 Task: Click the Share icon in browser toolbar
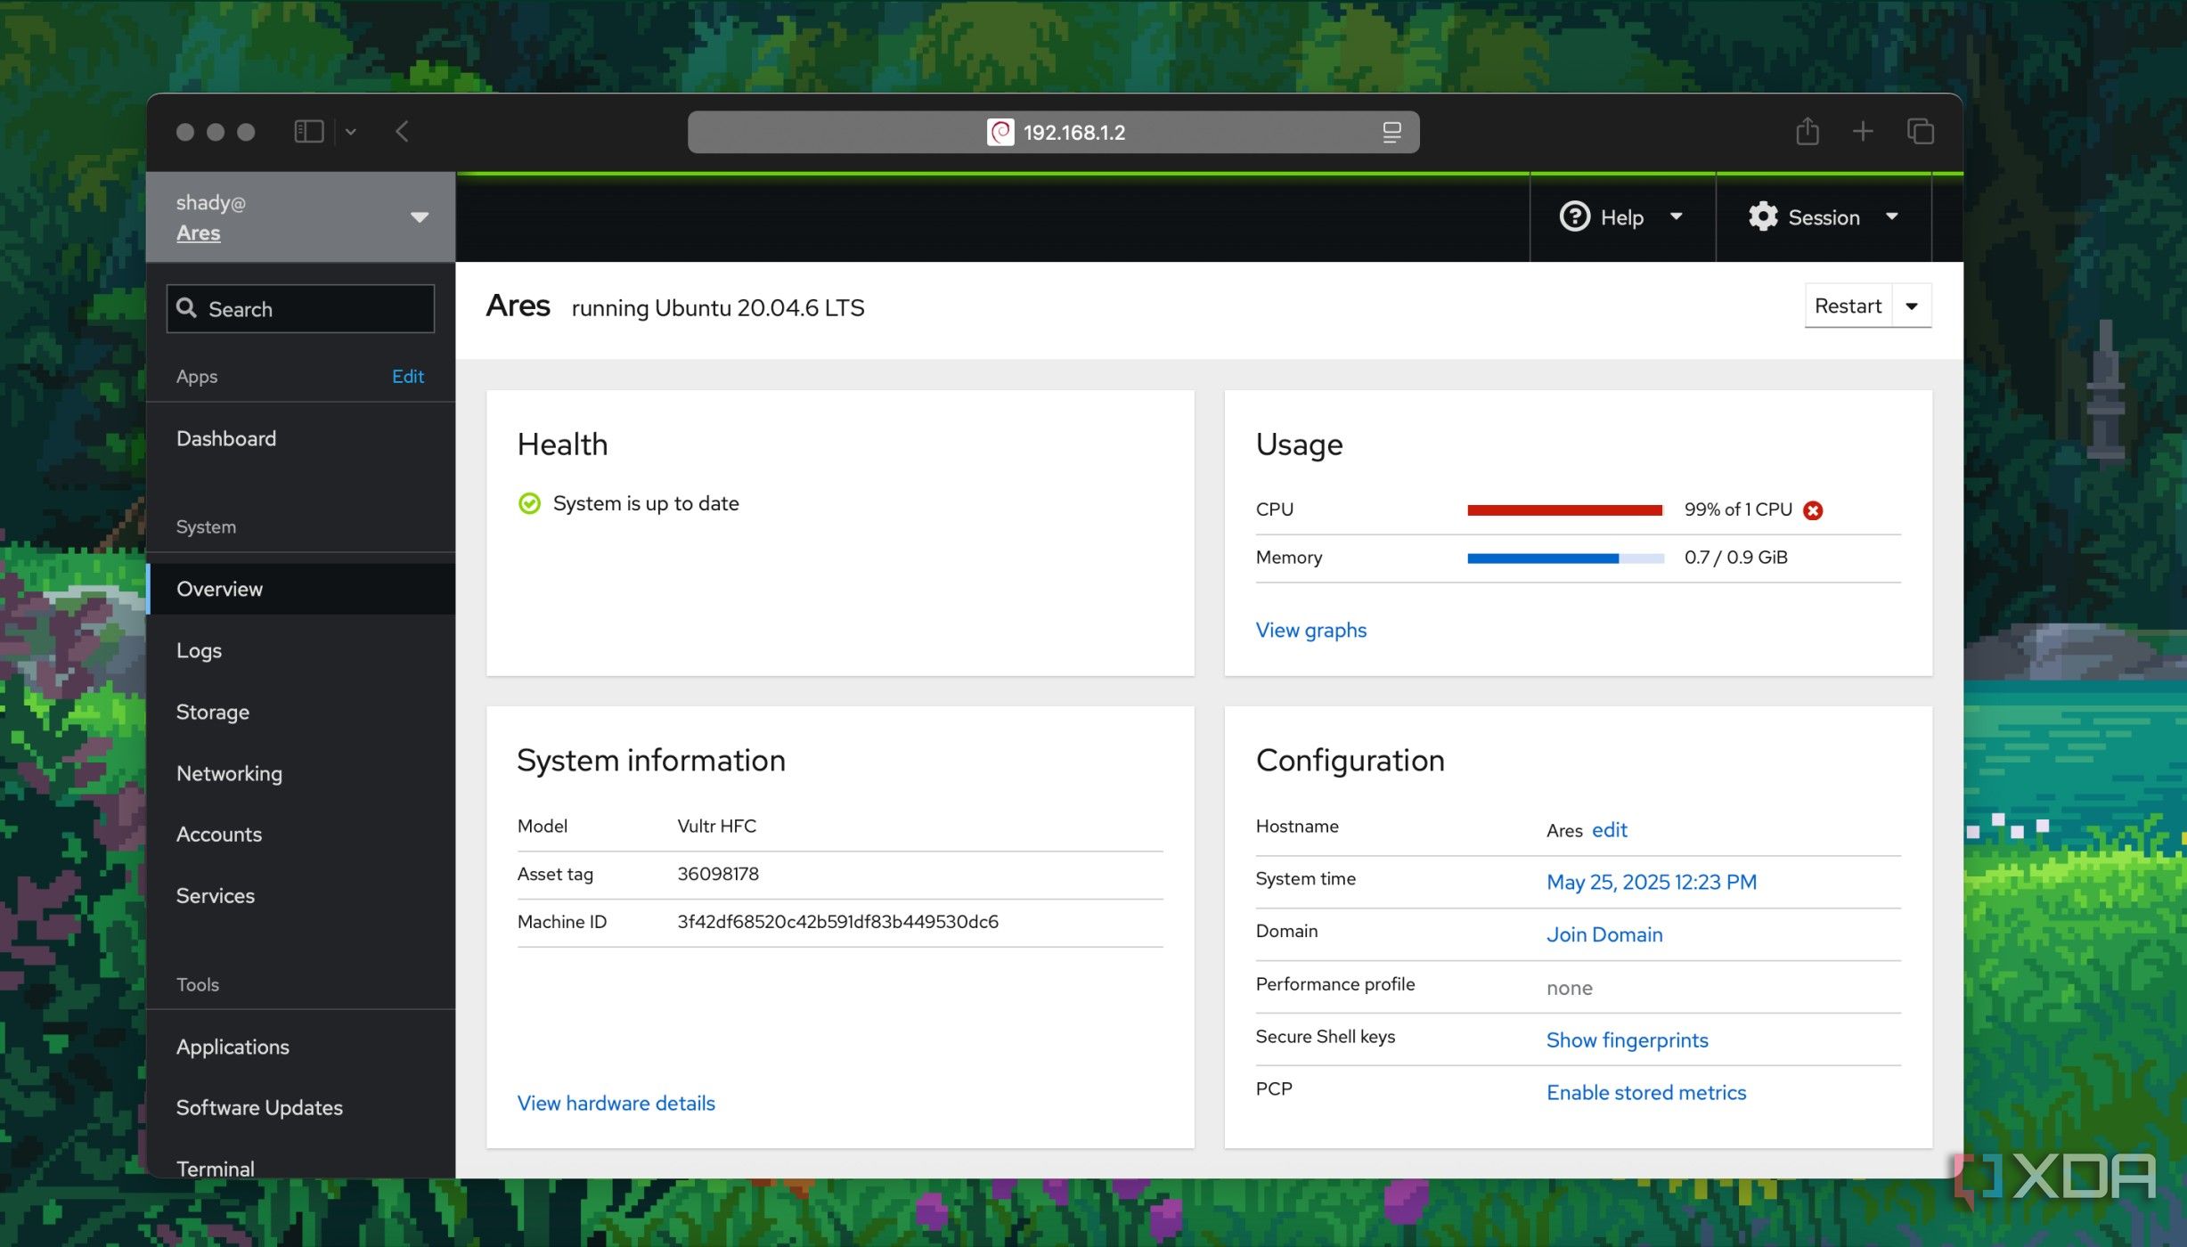coord(1807,132)
